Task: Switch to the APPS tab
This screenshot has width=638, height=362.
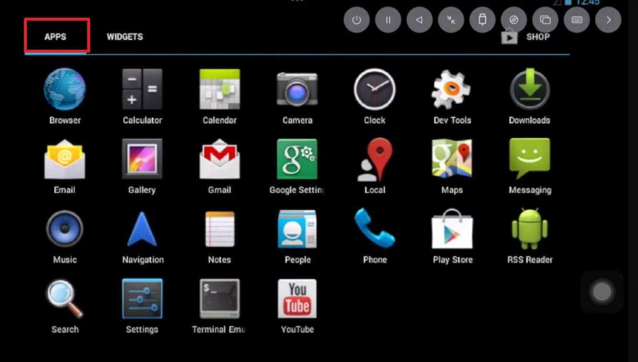Action: (x=56, y=37)
